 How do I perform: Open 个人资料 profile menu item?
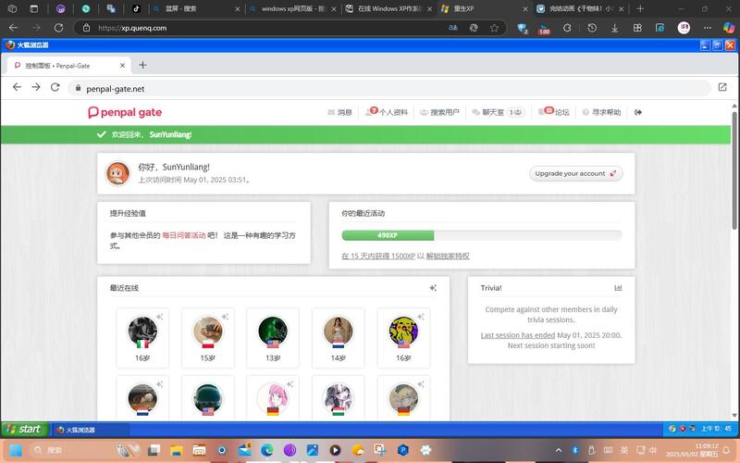(x=388, y=112)
